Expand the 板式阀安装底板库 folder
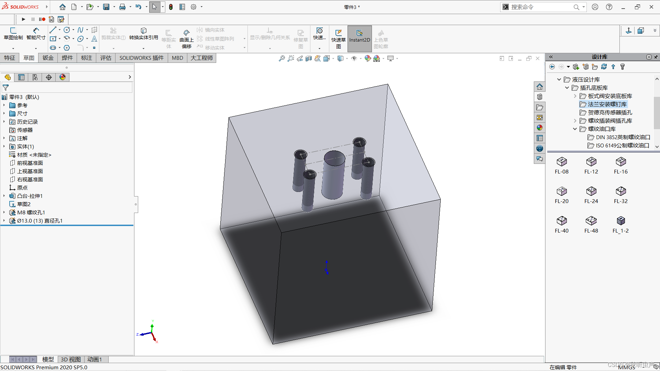The height and width of the screenshot is (371, 660). click(x=575, y=96)
